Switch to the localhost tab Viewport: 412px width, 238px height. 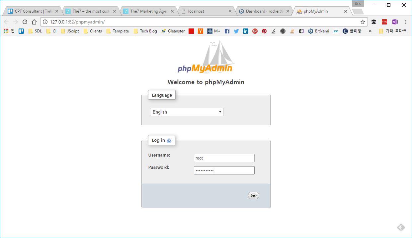(x=206, y=11)
